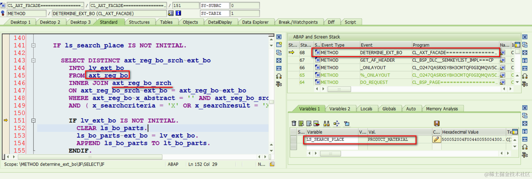This screenshot has width=532, height=179.
Task: Swap the ABAP and Screen Stack tool
Action: 525,45
